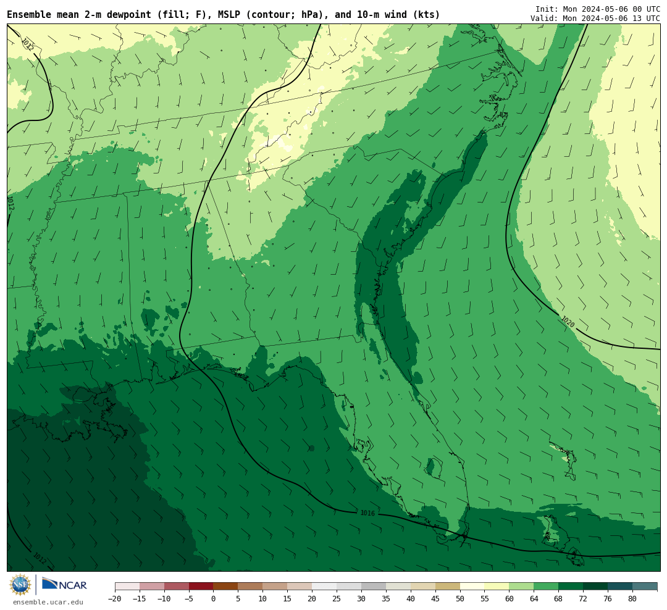Pick the 30 to 35 medium gray swatch

tap(374, 587)
